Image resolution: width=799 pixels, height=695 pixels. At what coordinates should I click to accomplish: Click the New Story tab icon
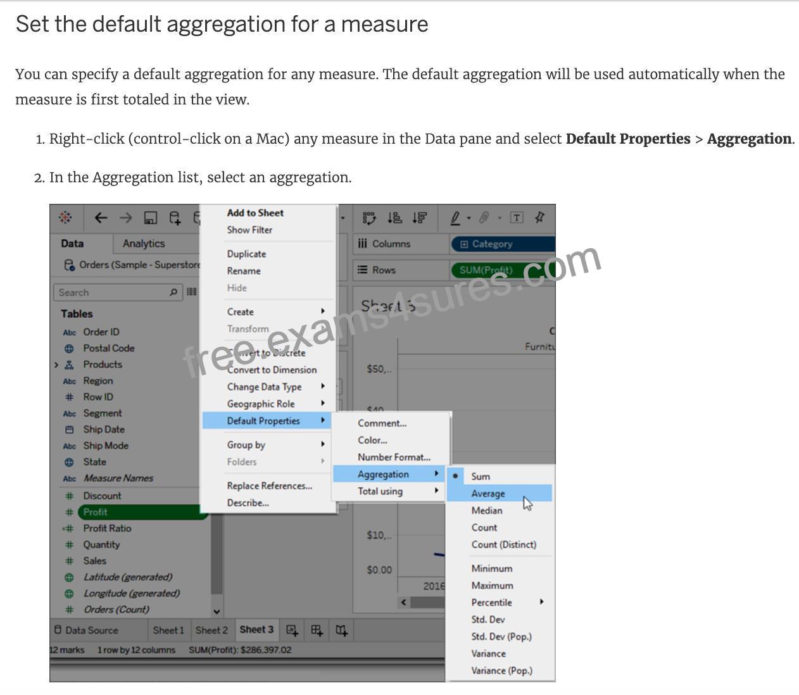[341, 630]
